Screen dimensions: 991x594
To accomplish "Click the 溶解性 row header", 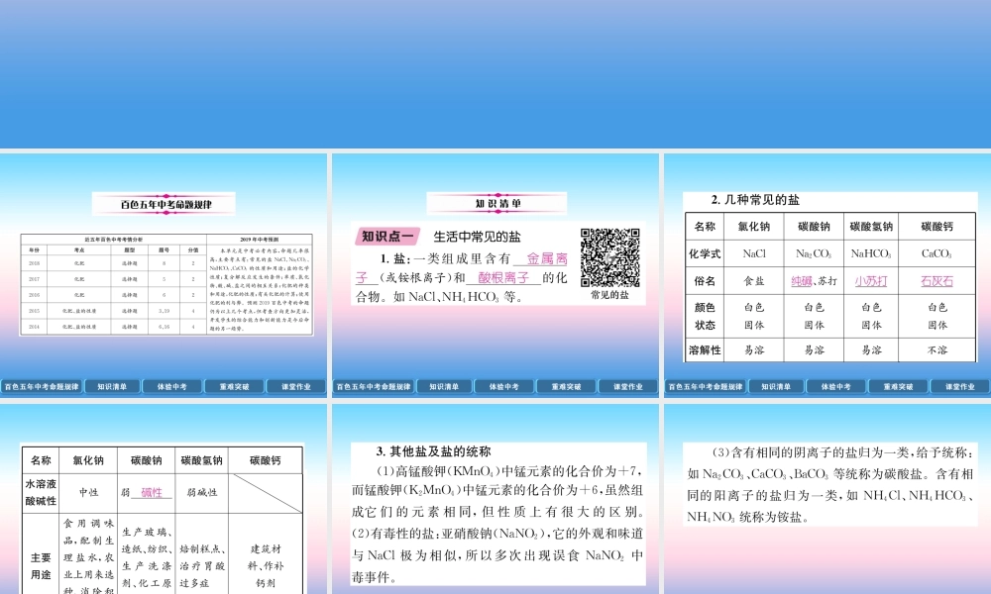I will [x=705, y=349].
